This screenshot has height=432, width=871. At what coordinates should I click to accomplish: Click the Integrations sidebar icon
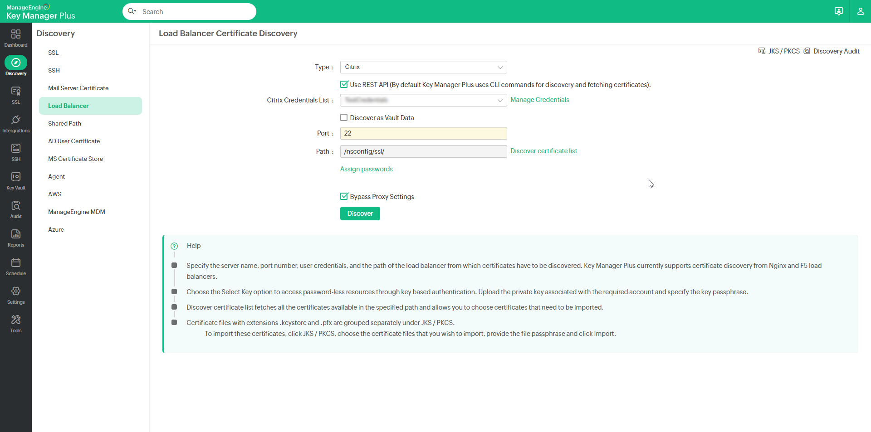click(x=16, y=123)
